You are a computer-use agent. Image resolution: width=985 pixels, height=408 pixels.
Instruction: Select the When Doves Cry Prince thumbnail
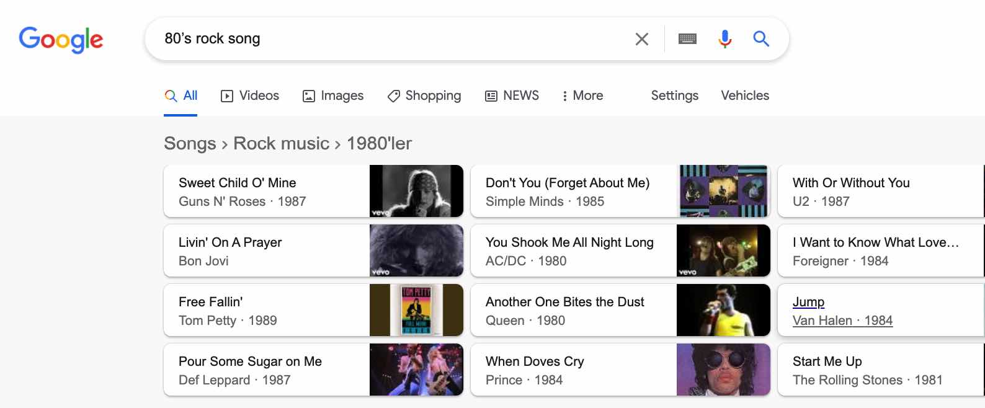pos(723,370)
